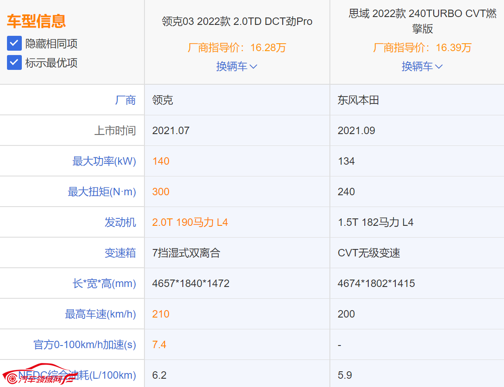The height and width of the screenshot is (387, 504).
Task: Click the 发动机 parameter label
Action: (x=120, y=222)
